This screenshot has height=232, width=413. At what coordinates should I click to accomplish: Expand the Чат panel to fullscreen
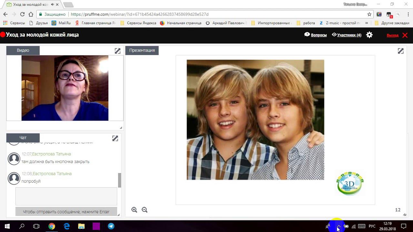click(115, 138)
